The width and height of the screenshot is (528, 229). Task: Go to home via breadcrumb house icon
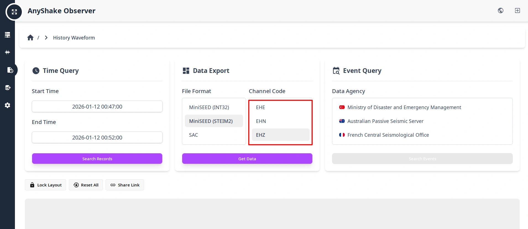tap(30, 38)
